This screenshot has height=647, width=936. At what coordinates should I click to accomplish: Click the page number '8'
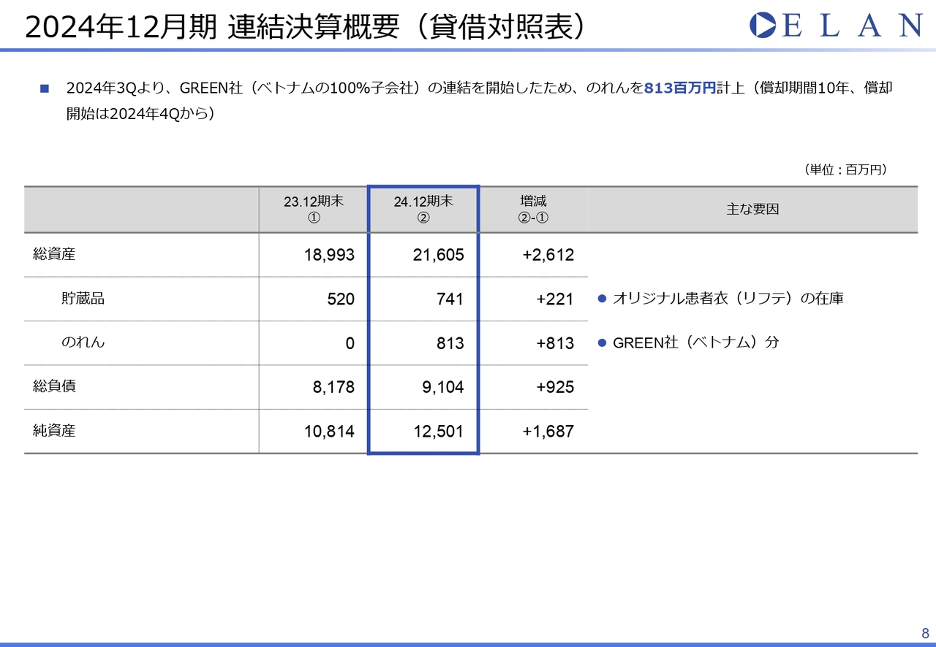[x=925, y=632]
